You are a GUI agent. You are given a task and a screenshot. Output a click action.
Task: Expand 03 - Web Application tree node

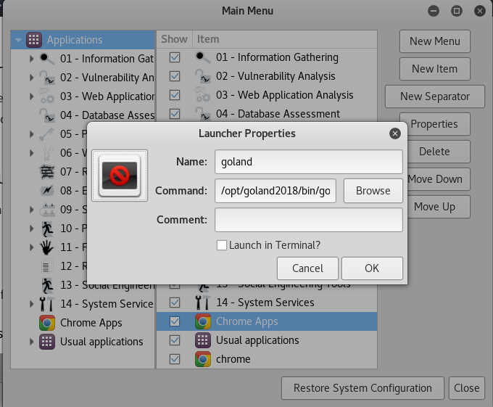tap(31, 96)
